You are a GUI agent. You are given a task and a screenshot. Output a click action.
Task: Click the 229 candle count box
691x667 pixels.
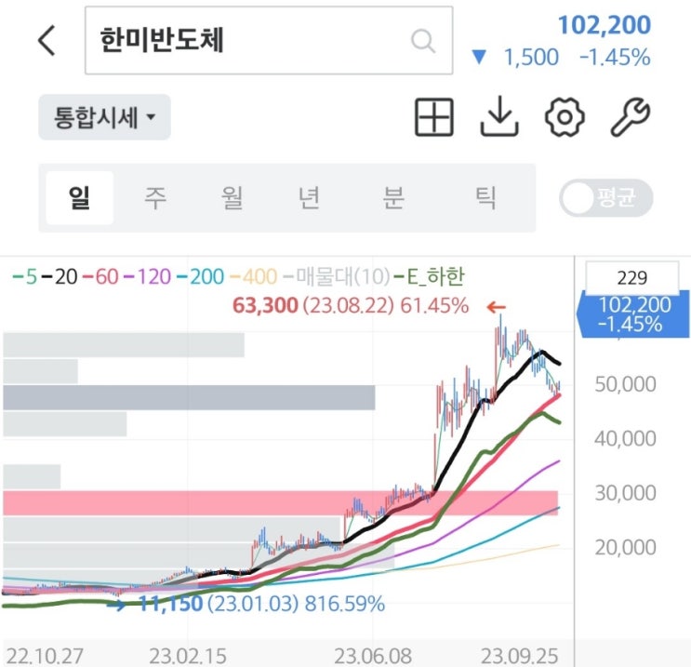tap(632, 278)
